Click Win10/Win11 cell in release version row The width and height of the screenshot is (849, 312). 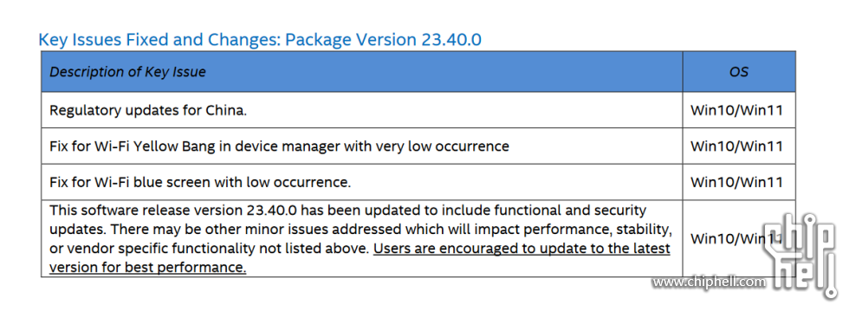(x=738, y=238)
